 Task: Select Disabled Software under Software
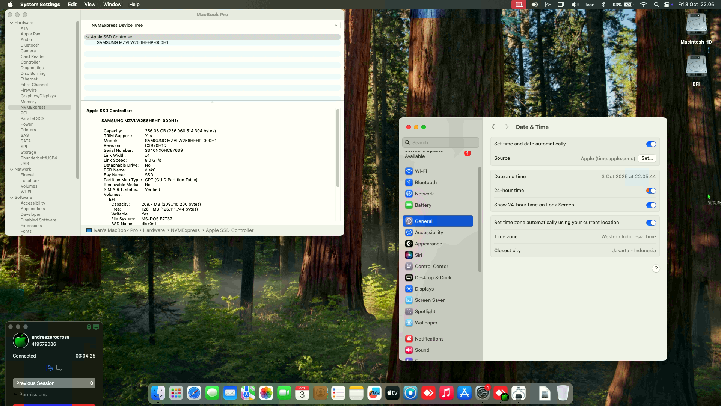pos(38,220)
